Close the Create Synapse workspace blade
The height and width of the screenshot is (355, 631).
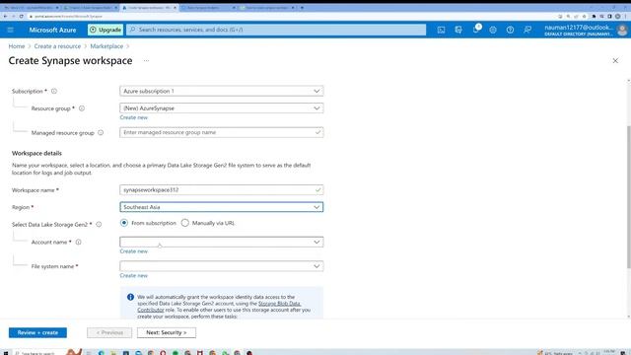pyautogui.click(x=615, y=61)
